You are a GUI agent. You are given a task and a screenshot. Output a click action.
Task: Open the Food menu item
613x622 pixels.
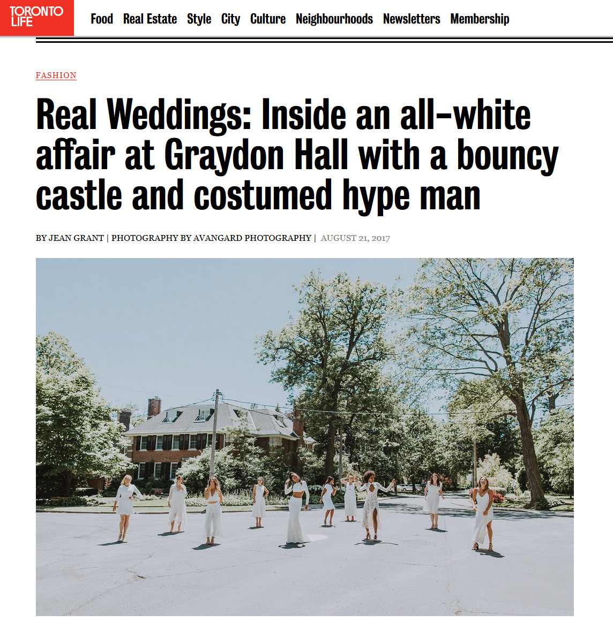(x=102, y=19)
